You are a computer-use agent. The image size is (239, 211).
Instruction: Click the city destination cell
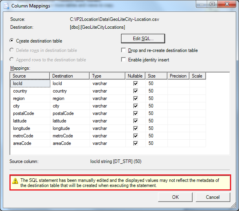(70, 106)
